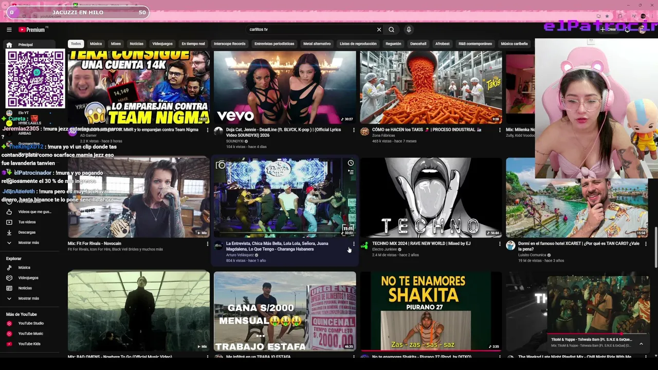
Task: Go to YouTube Premium home logo
Action: pyautogui.click(x=32, y=30)
